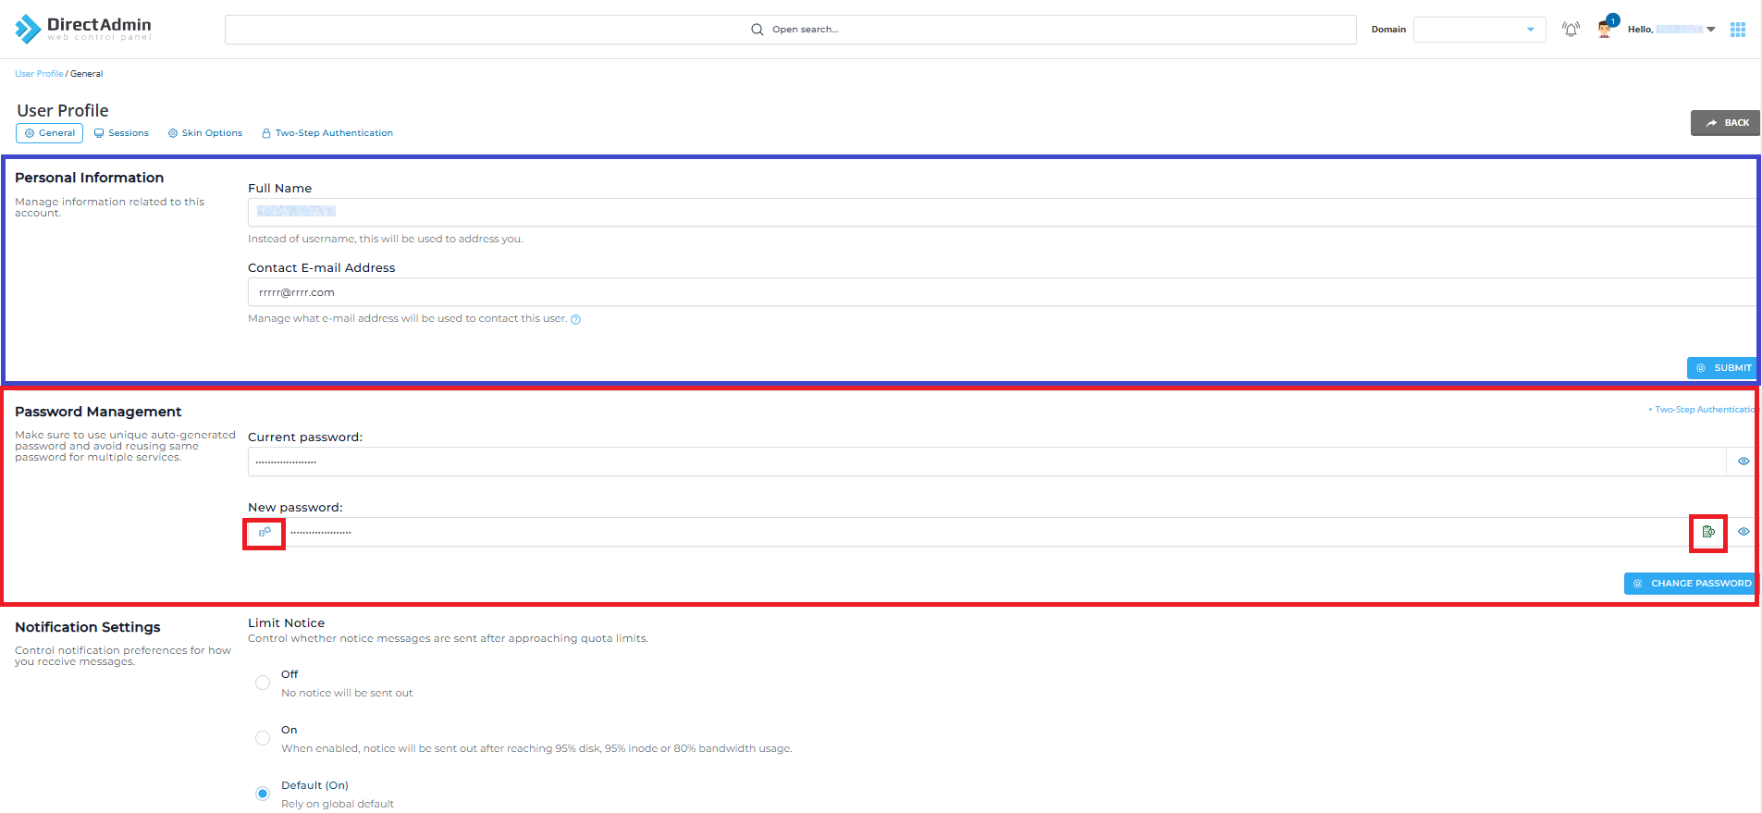This screenshot has height=813, width=1762.
Task: Click the Contact E-mail Address field
Action: [999, 292]
